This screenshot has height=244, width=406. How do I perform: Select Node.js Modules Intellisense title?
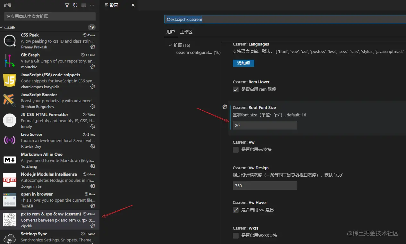(49, 174)
